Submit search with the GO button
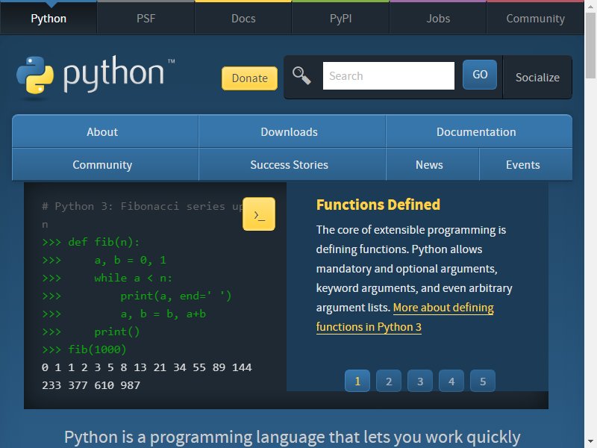 (x=480, y=74)
